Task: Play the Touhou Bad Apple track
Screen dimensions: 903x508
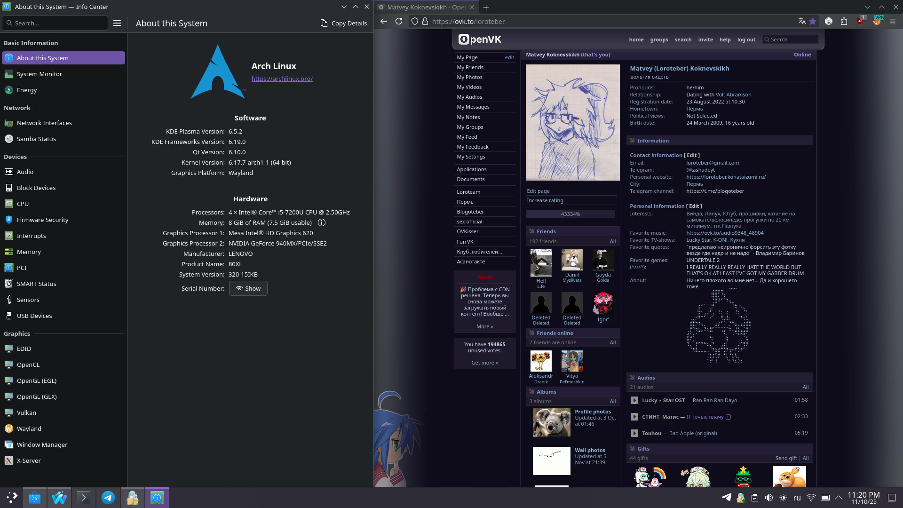Action: 634,433
